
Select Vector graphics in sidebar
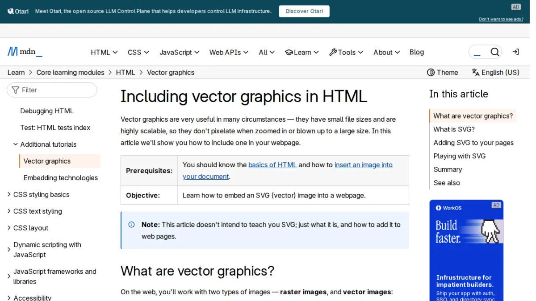pyautogui.click(x=60, y=161)
